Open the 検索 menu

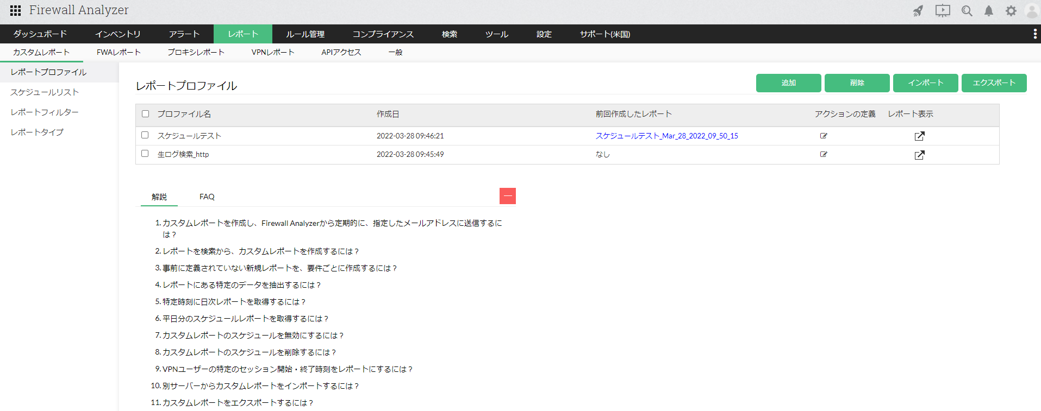450,34
